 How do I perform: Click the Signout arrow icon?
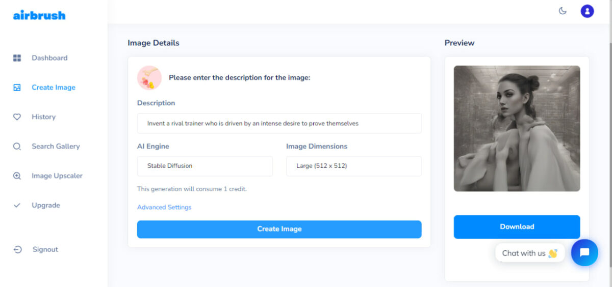point(17,249)
